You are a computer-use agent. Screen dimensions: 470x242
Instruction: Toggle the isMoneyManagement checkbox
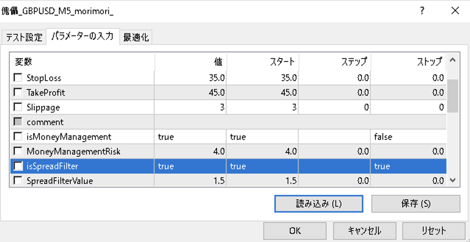coord(18,137)
